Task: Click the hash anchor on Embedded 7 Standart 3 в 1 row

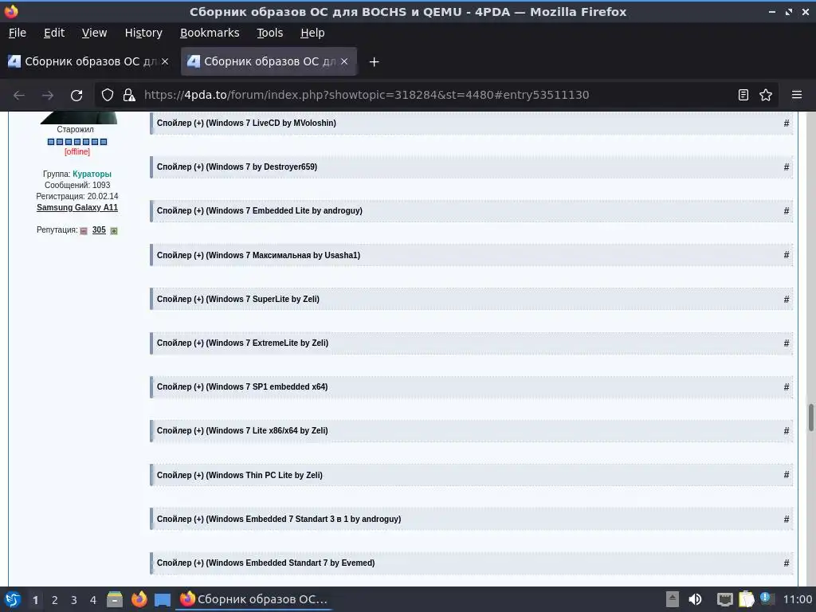Action: pos(787,519)
